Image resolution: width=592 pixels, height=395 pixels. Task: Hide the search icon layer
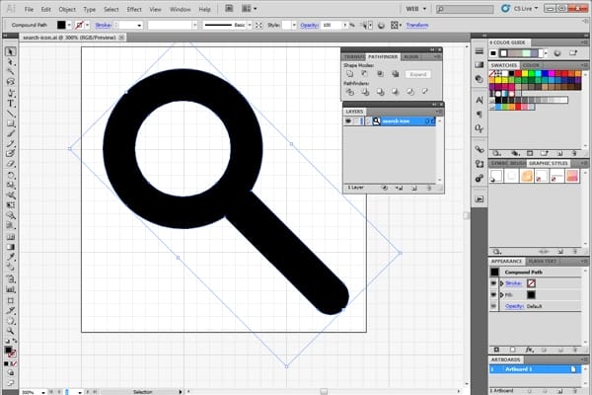click(x=348, y=120)
